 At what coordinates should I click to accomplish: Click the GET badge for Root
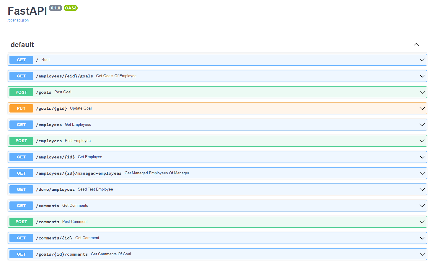pyautogui.click(x=21, y=60)
